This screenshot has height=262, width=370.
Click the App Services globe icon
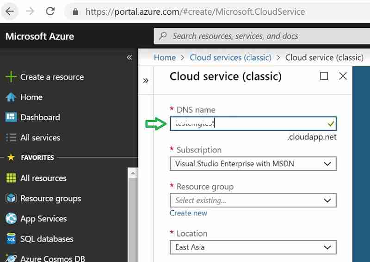click(x=11, y=218)
